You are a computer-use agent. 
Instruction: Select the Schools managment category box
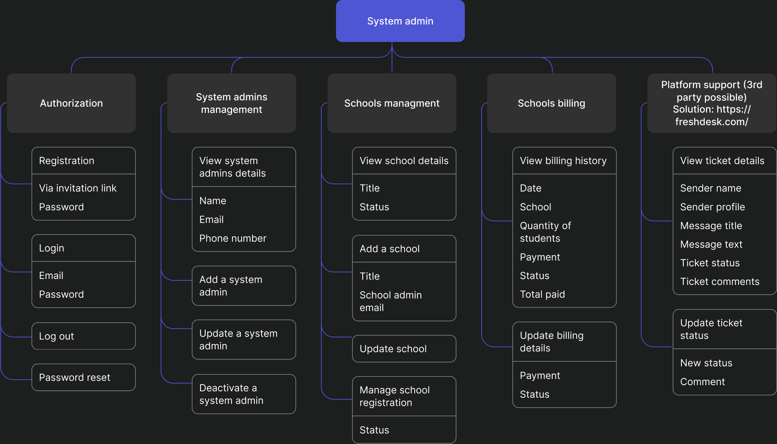[392, 103]
